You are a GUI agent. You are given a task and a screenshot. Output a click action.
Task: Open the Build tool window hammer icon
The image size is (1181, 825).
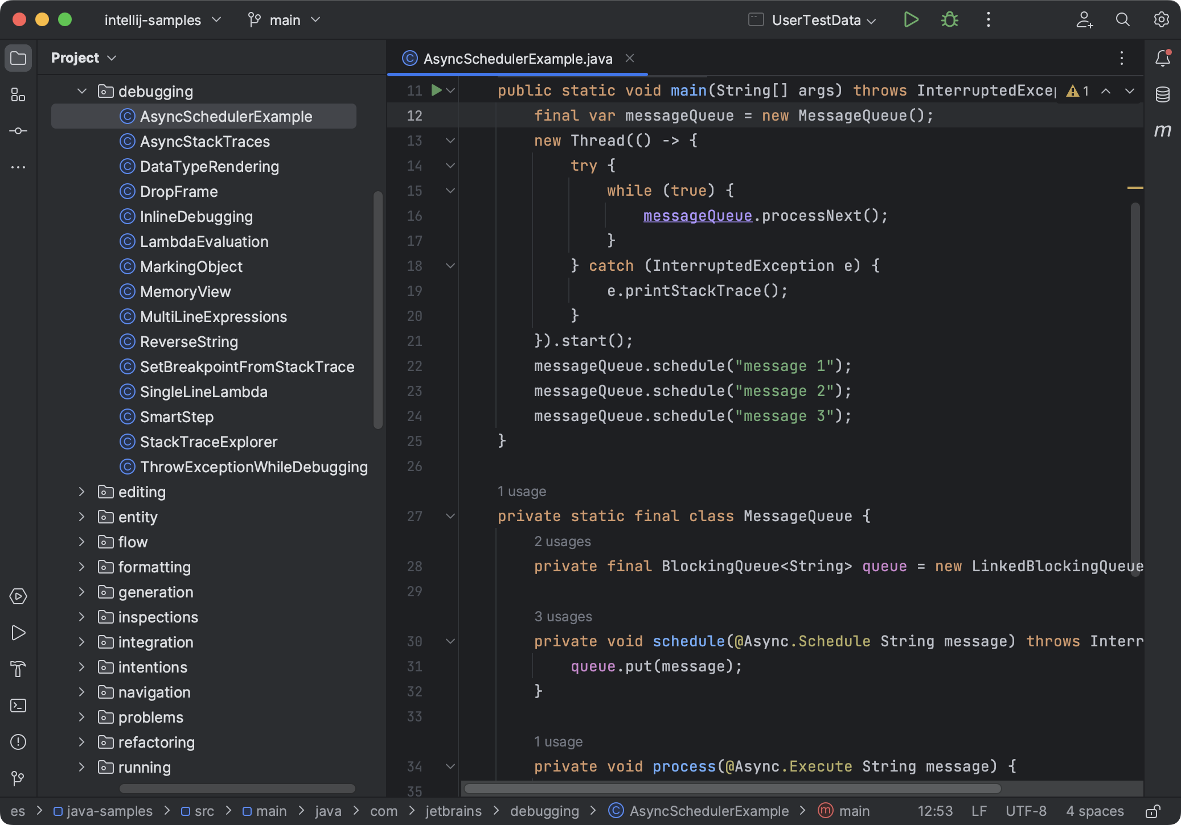pyautogui.click(x=19, y=669)
